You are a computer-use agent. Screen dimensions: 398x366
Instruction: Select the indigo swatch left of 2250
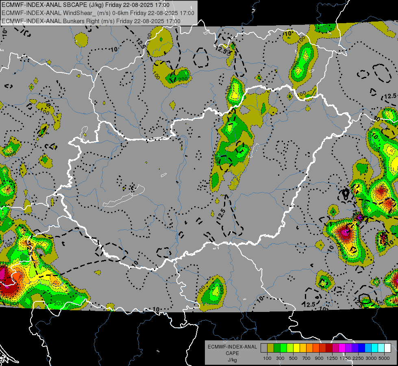[355, 348]
